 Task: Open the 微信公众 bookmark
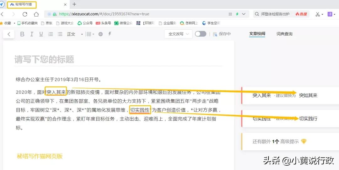123,23
